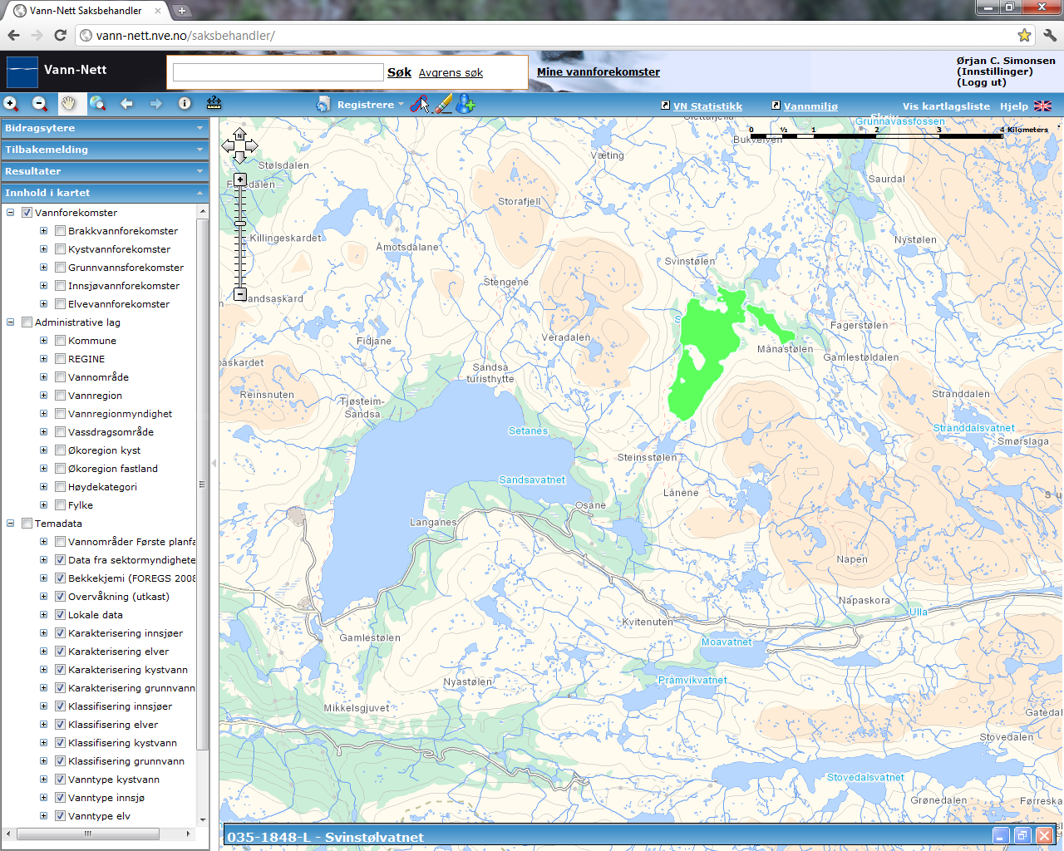Check the Kommune layer checkbox
The image size is (1064, 851).
coord(60,341)
